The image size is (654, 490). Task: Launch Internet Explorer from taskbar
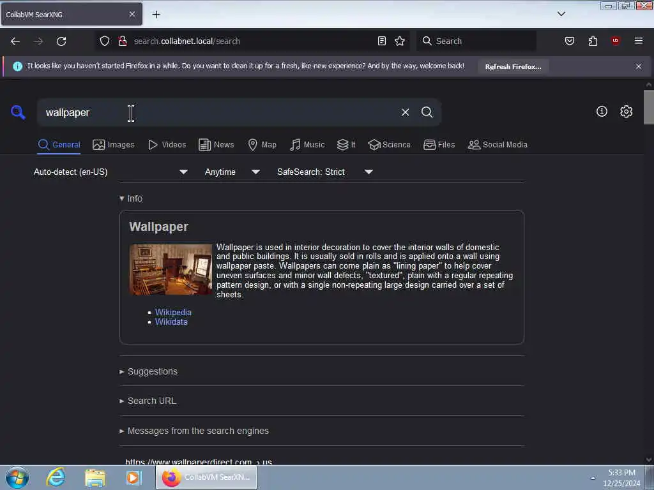point(56,477)
